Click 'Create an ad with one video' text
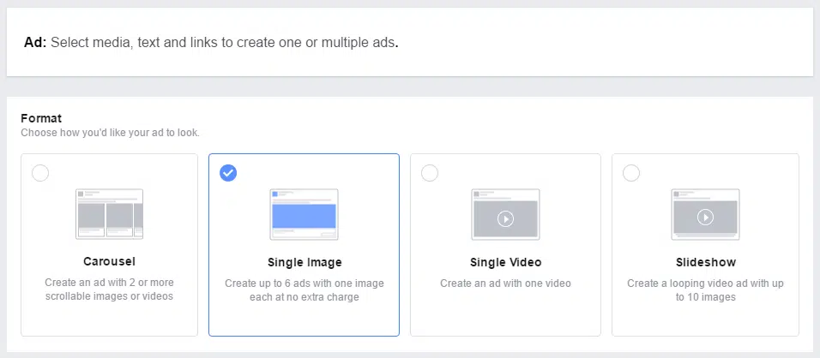The width and height of the screenshot is (820, 358). (x=505, y=283)
